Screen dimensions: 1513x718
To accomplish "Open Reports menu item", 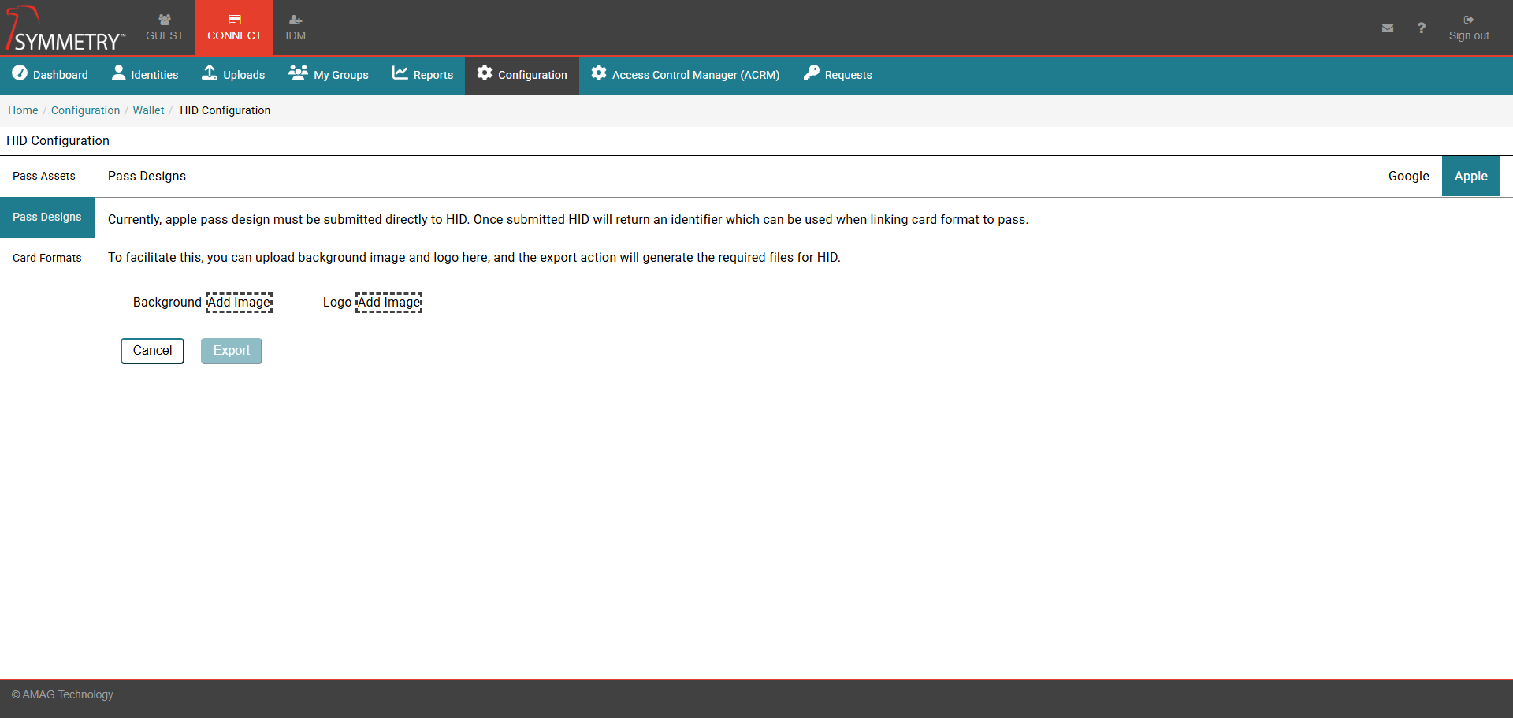I will tap(422, 75).
